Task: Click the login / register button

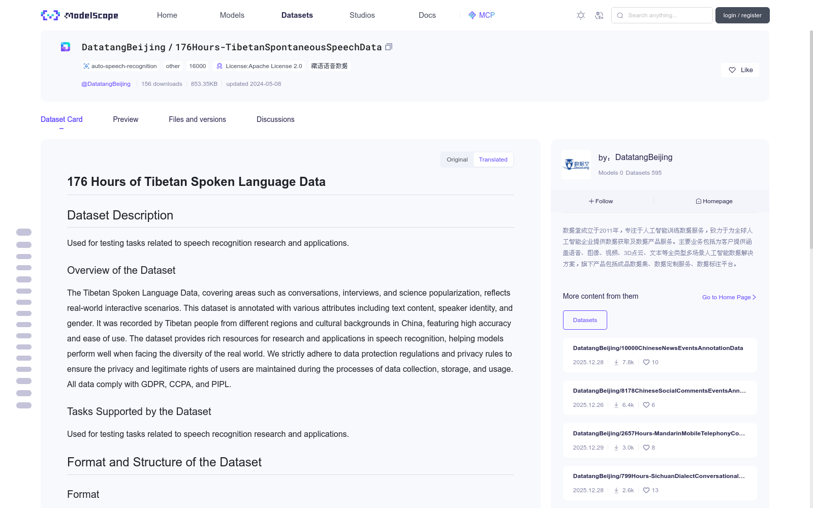Action: (x=742, y=15)
